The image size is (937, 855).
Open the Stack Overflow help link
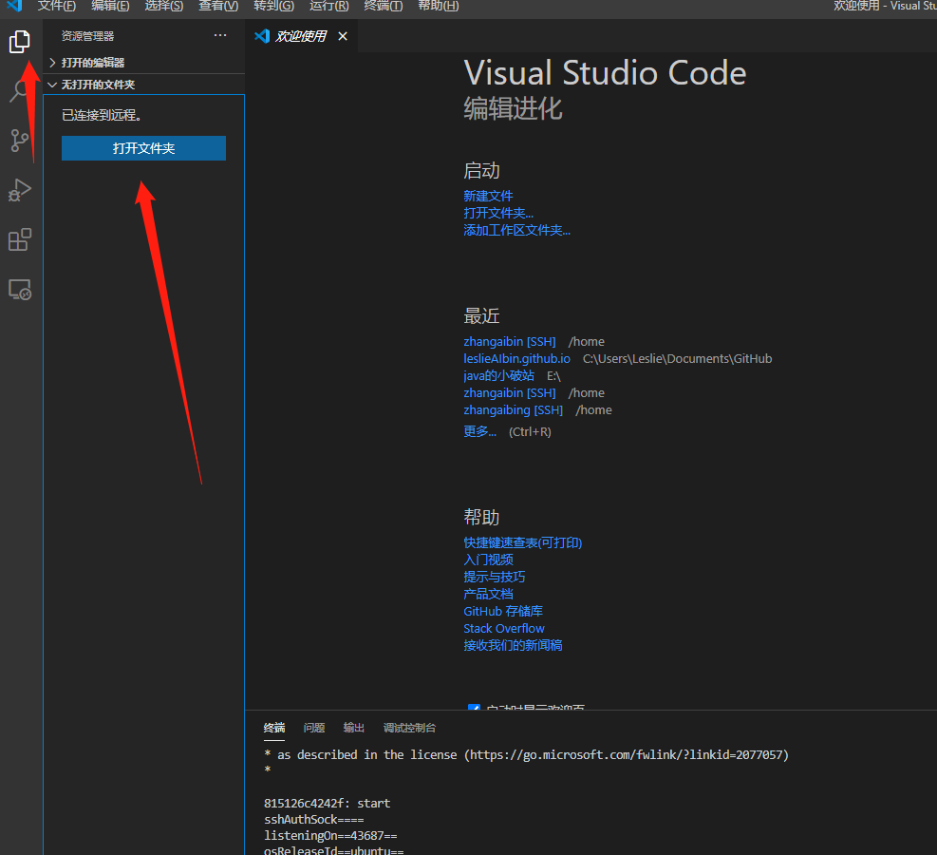[504, 628]
